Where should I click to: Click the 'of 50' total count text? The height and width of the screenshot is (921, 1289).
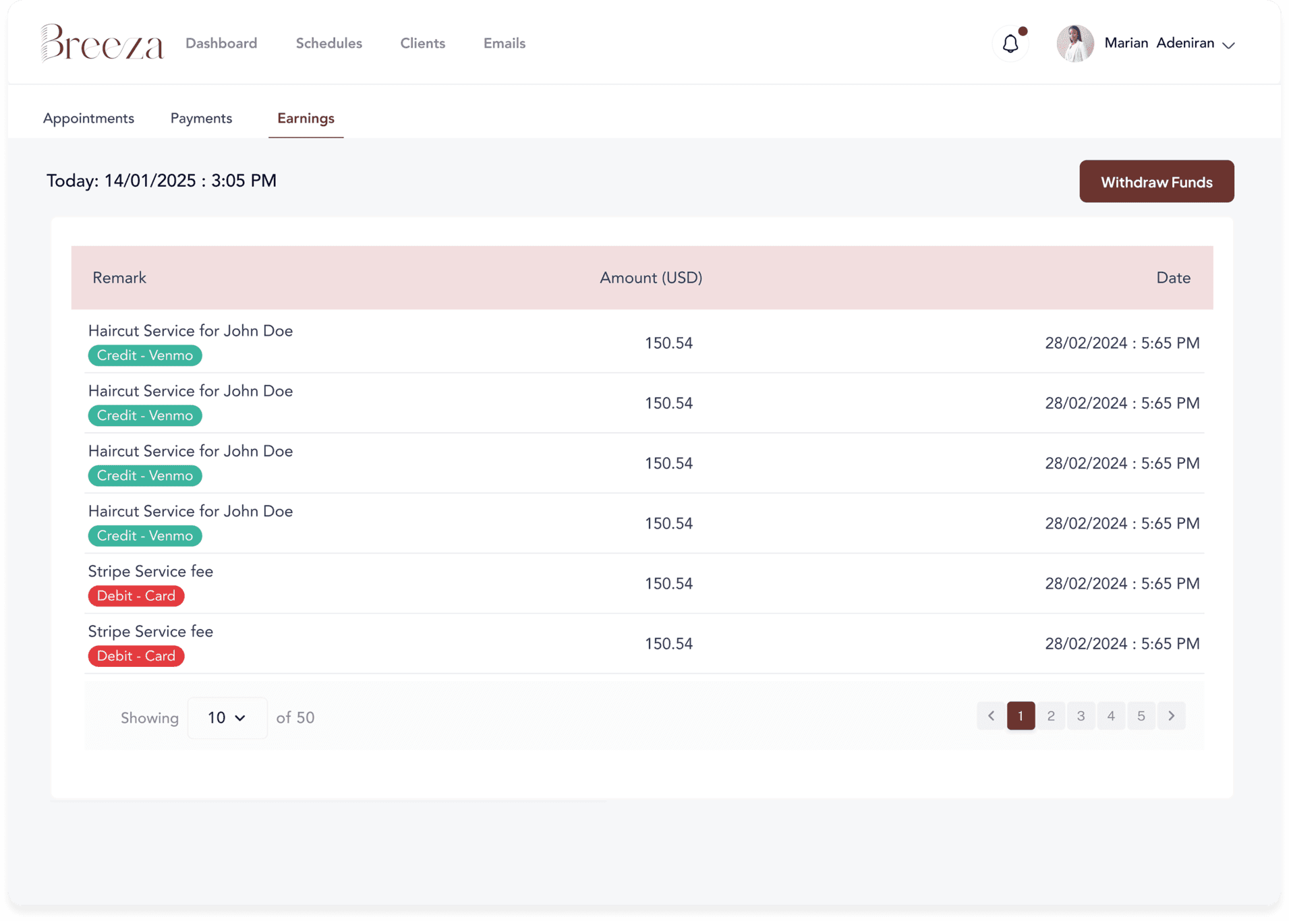coord(295,717)
